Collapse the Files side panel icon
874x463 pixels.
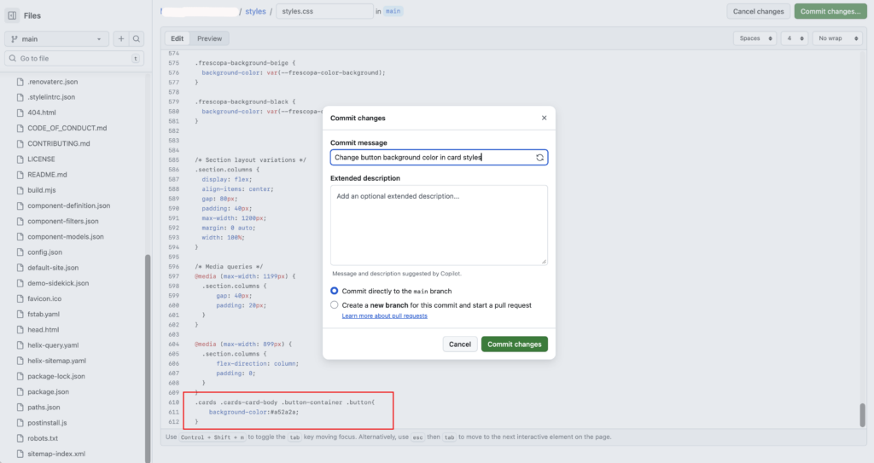(x=12, y=15)
